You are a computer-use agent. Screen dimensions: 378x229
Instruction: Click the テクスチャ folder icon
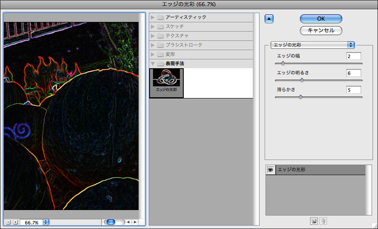point(160,36)
